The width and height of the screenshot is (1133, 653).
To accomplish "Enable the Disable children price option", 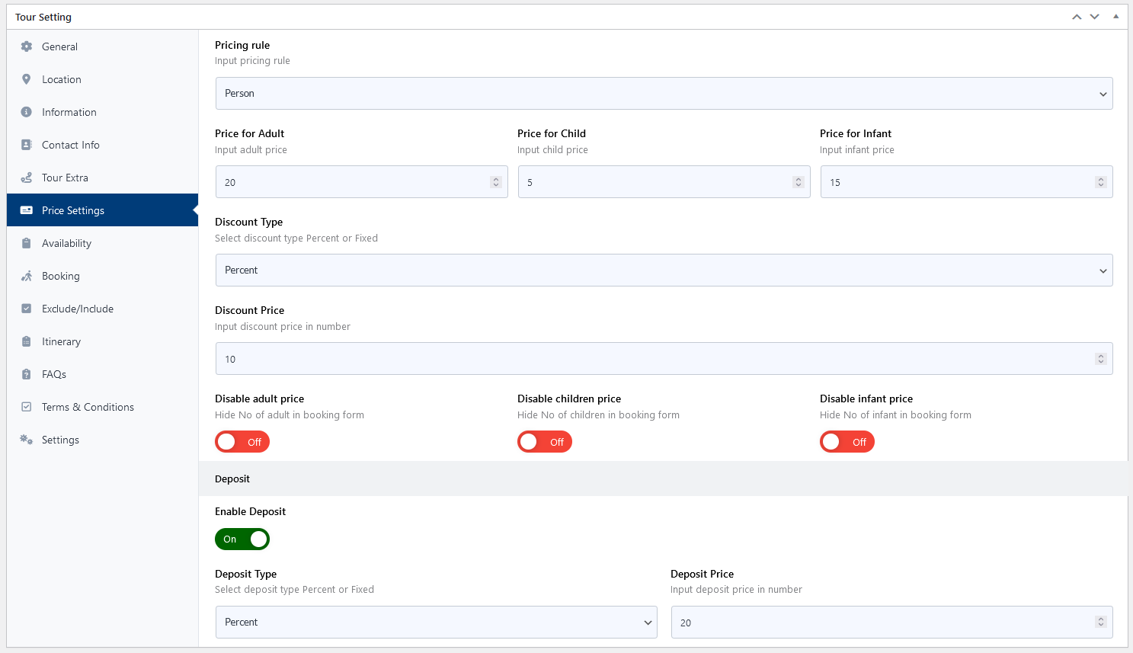I will 544,441.
